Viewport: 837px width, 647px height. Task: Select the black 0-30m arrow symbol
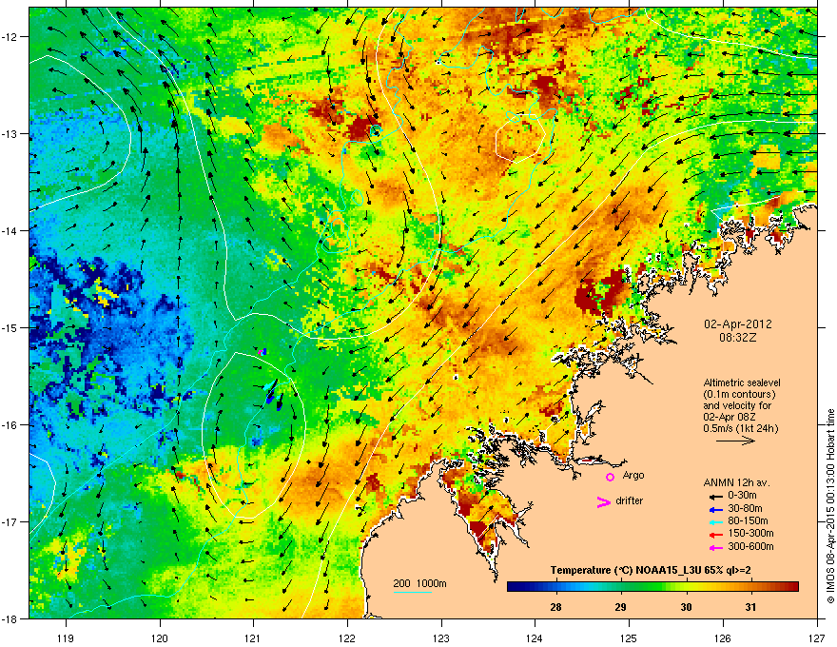714,497
